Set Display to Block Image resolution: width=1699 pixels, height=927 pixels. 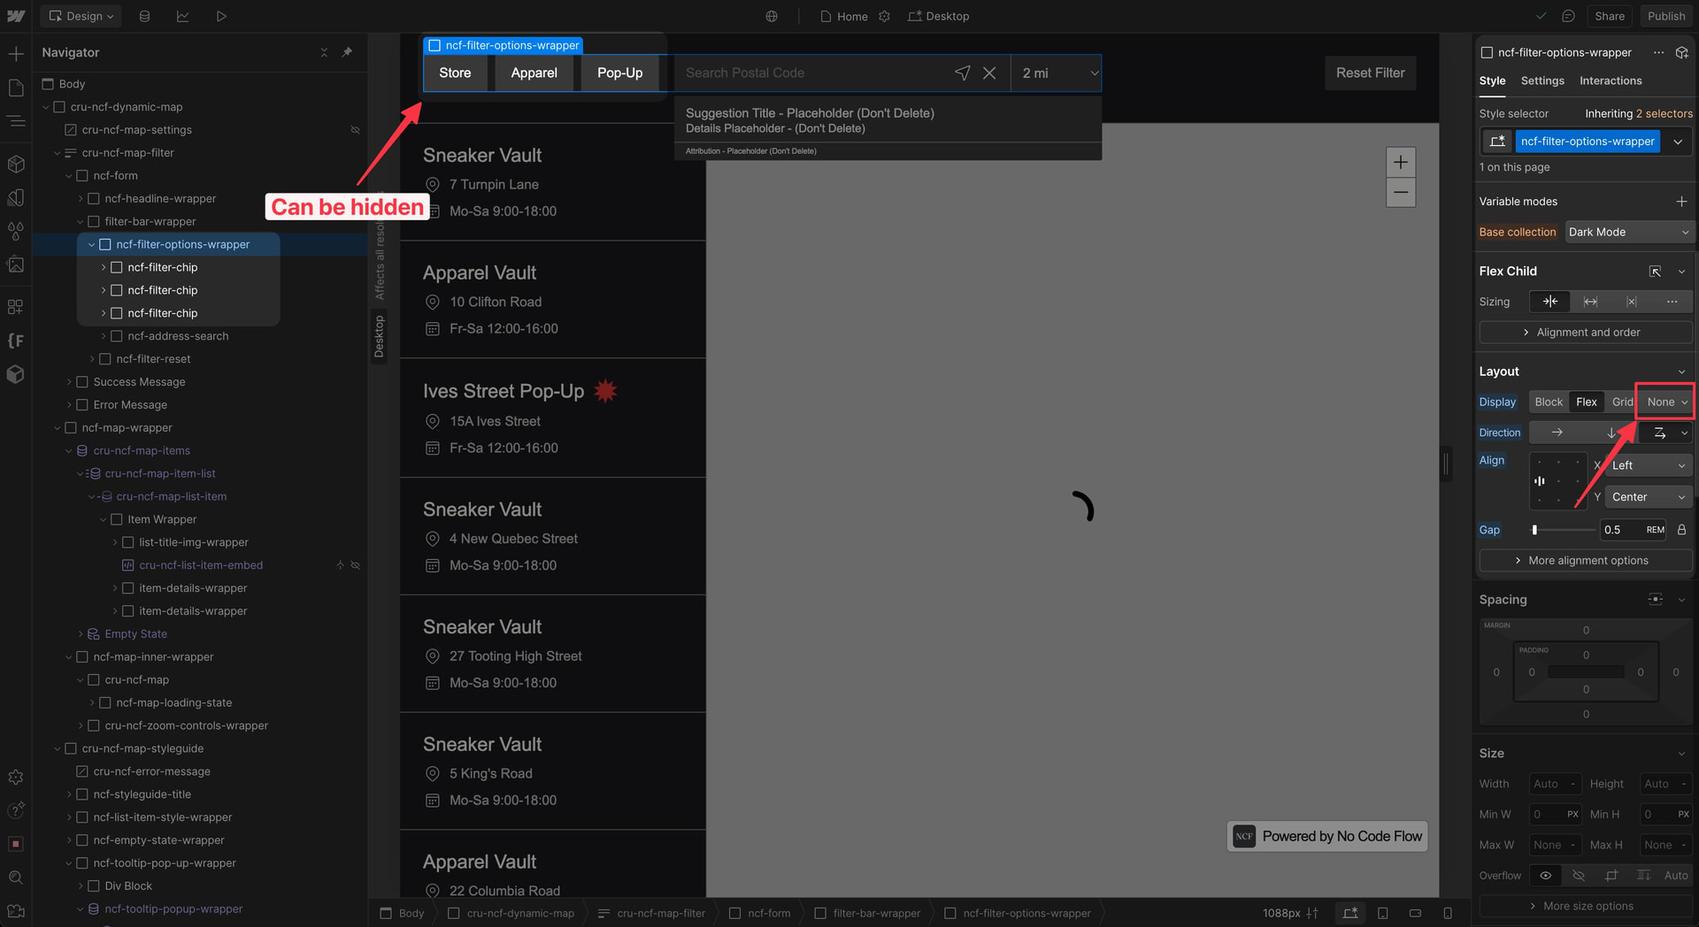(x=1549, y=402)
